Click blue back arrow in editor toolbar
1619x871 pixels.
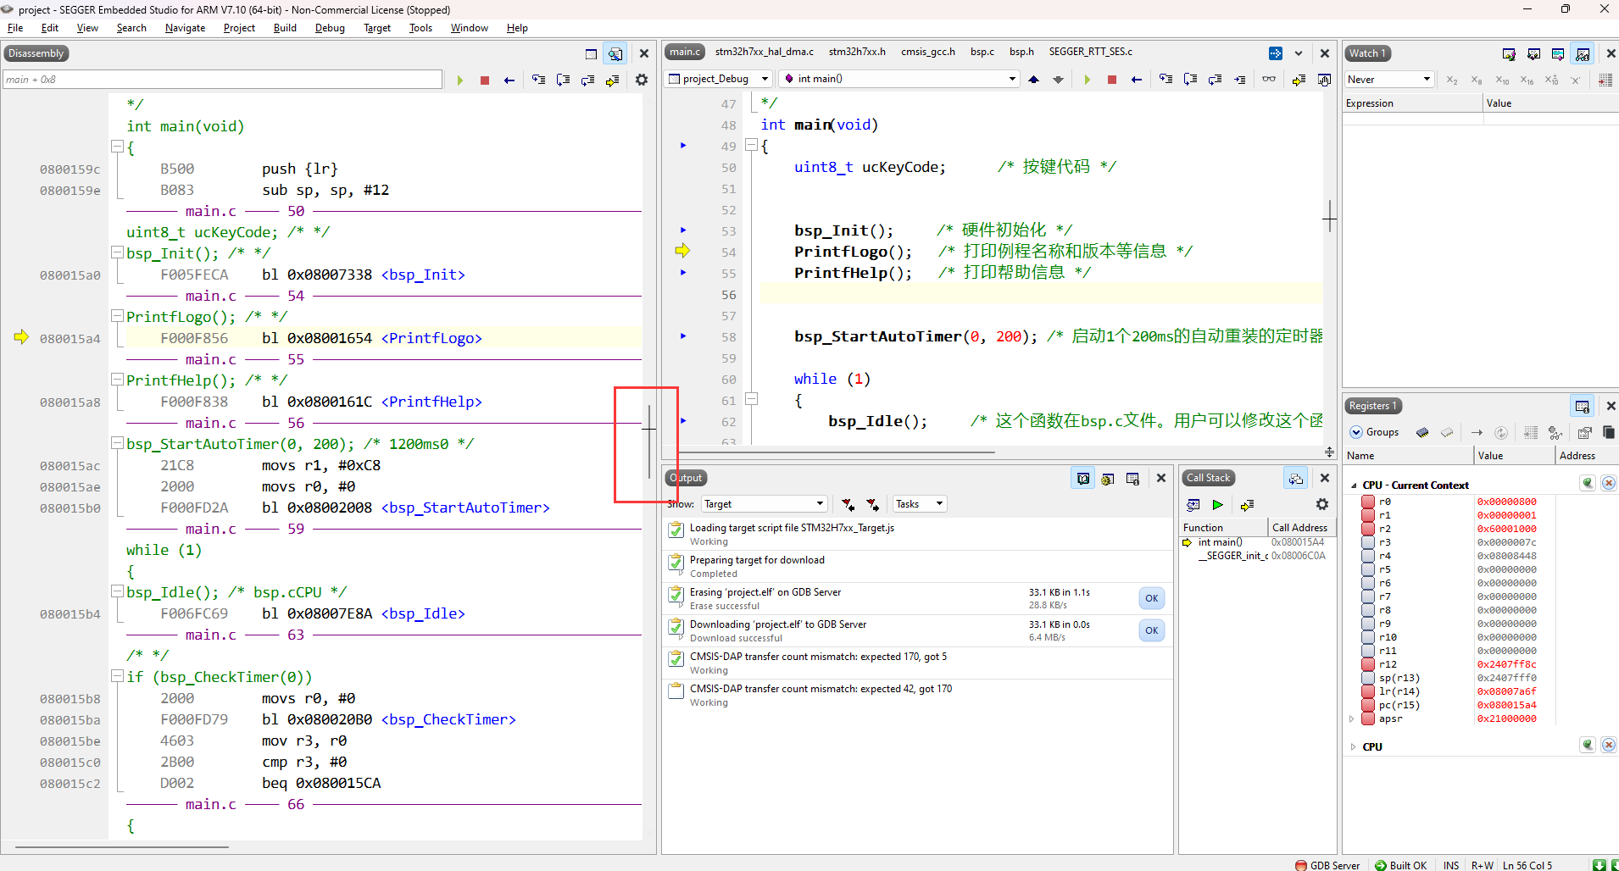pyautogui.click(x=1136, y=79)
